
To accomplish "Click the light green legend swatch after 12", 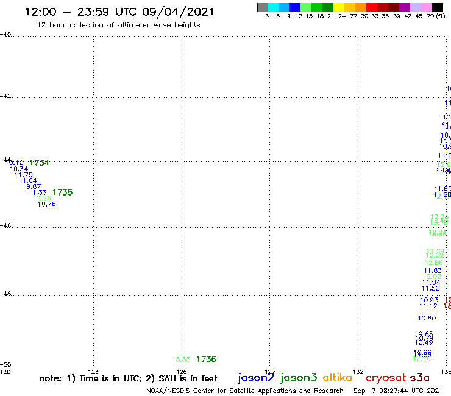I will click(306, 7).
